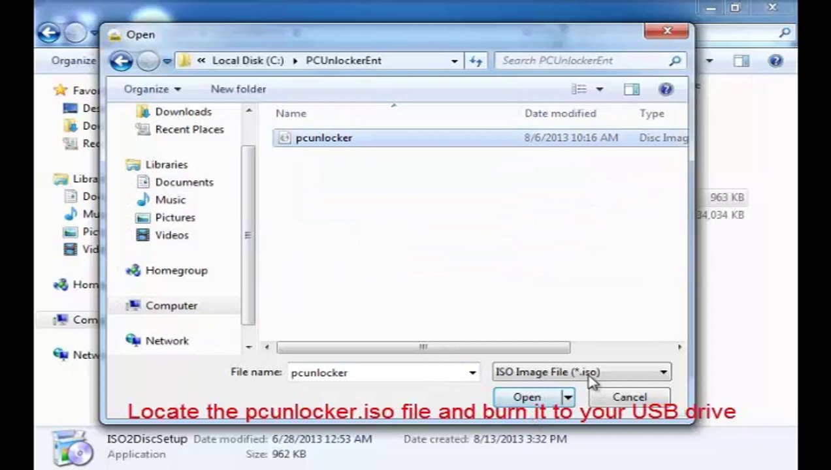Click the file list horizontal scrollbar
This screenshot has width=831, height=470.
[x=423, y=347]
